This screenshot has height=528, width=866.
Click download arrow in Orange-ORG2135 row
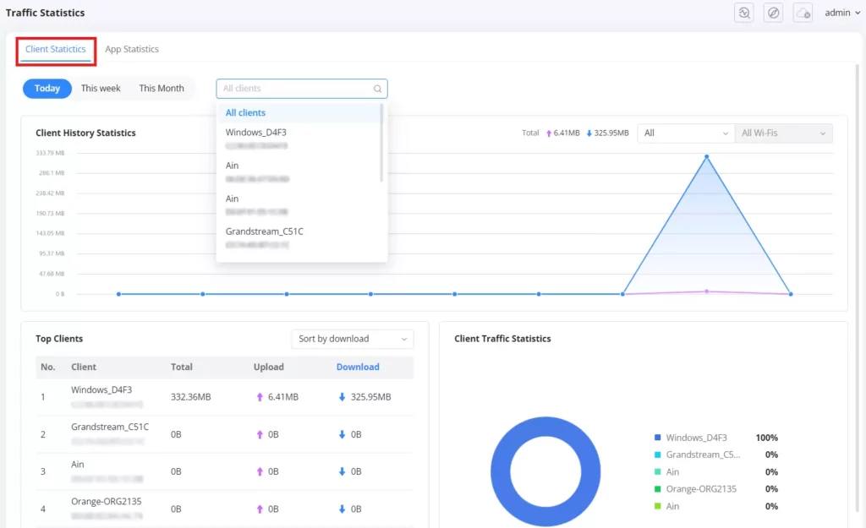click(342, 509)
